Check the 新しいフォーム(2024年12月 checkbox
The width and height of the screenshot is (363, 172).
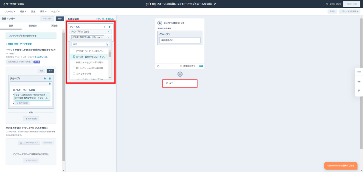(x=74, y=68)
